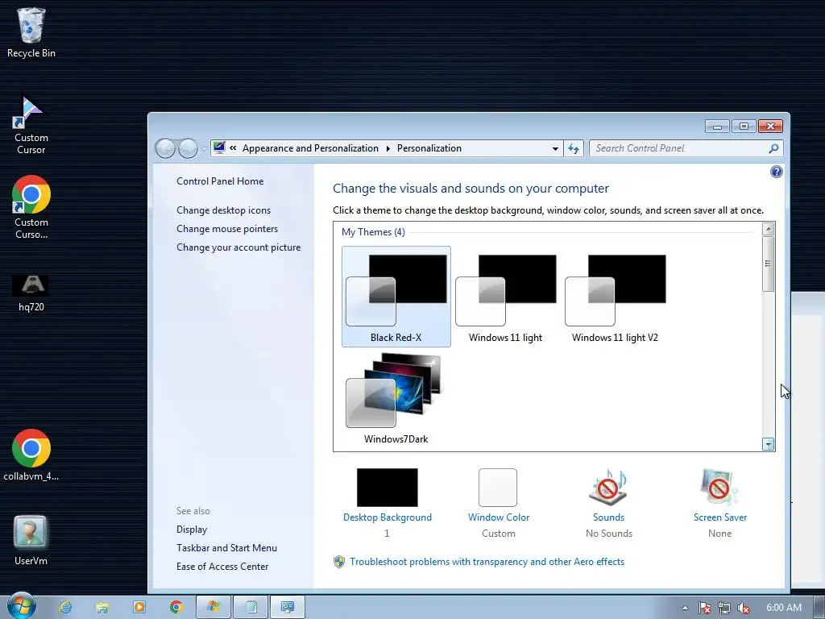Click the themes list scrollbar thumb

coord(768,264)
